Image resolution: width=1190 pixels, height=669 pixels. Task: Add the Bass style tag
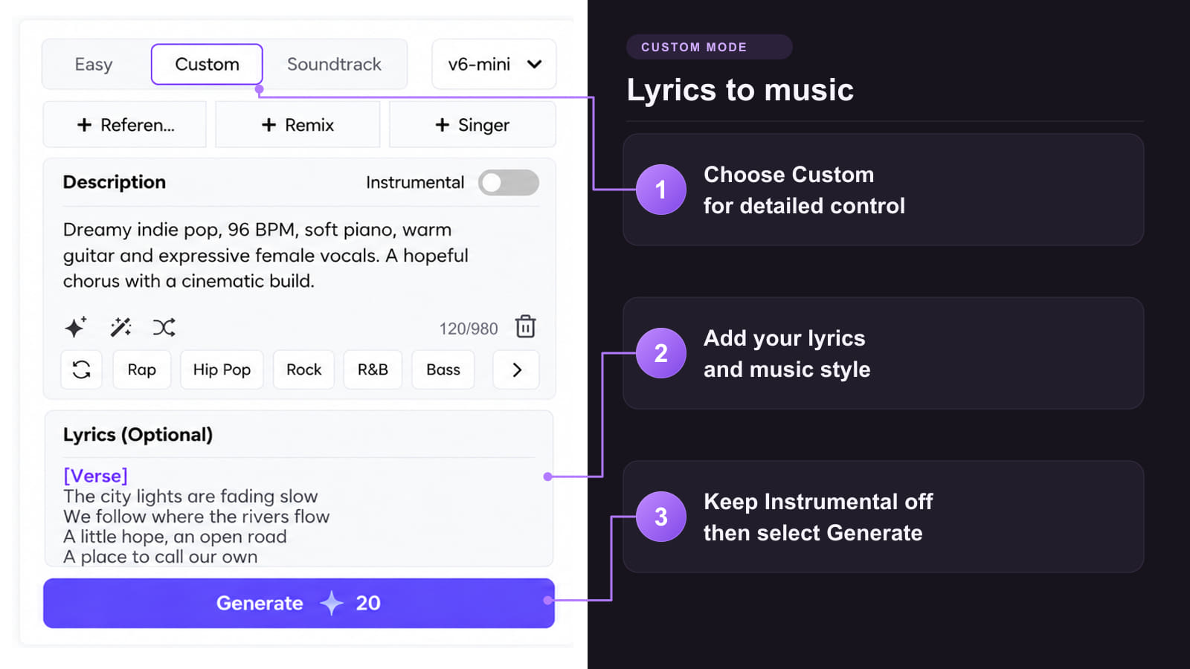pos(443,369)
